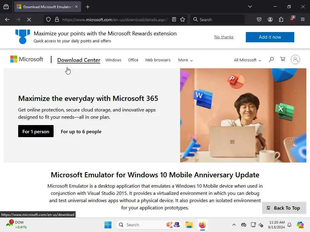This screenshot has height=232, width=310.
Task: Click the Firefox search box
Action: click(x=217, y=19)
